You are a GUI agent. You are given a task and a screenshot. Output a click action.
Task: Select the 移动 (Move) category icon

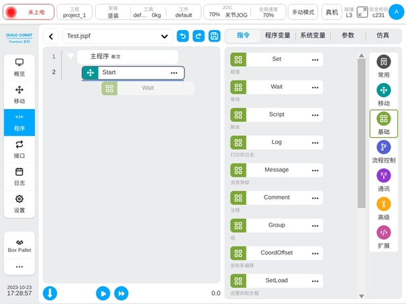click(383, 90)
